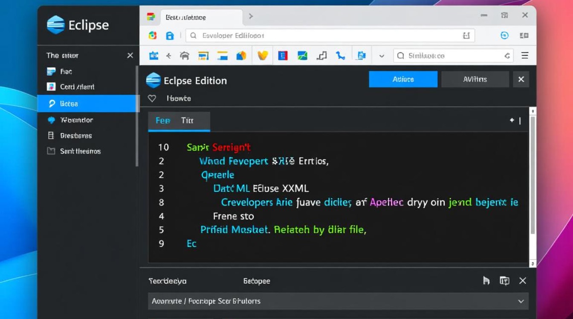The height and width of the screenshot is (319, 573).
Task: Click the icon inside the address field's right end
Action: click(466, 36)
